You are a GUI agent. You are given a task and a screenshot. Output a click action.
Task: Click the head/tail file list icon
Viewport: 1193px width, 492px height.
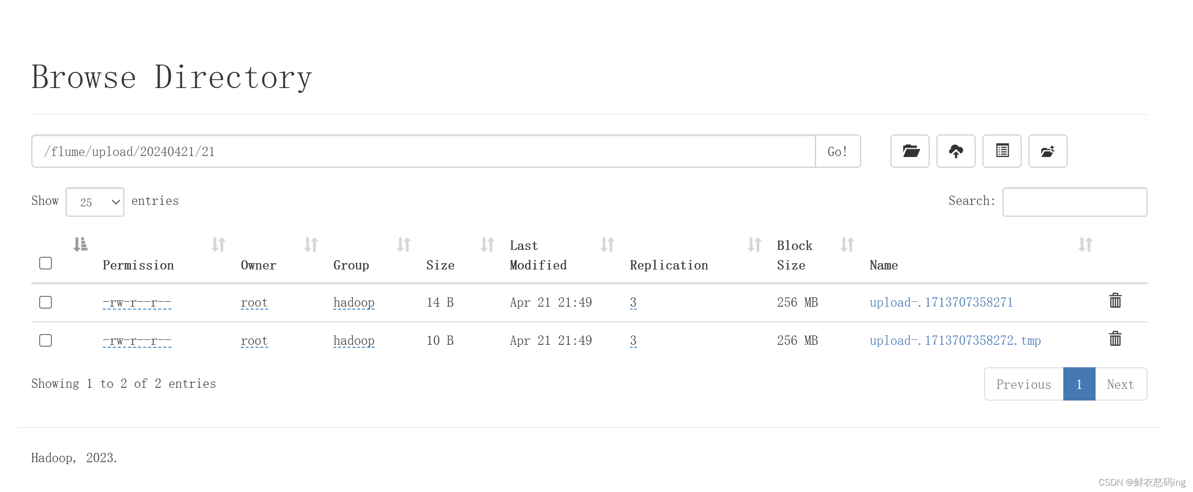point(1001,151)
